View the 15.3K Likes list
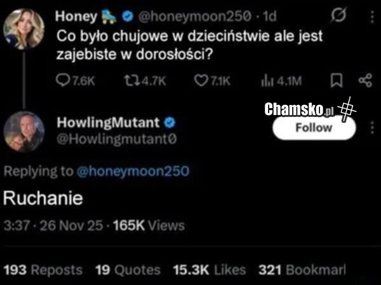 209,270
